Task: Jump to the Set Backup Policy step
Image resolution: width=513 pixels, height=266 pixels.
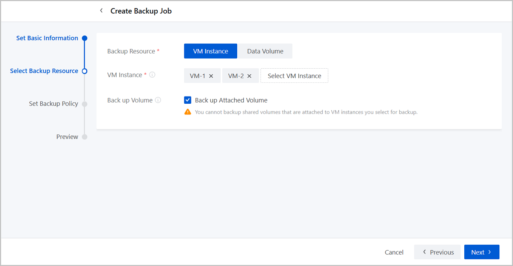Action: pyautogui.click(x=53, y=104)
